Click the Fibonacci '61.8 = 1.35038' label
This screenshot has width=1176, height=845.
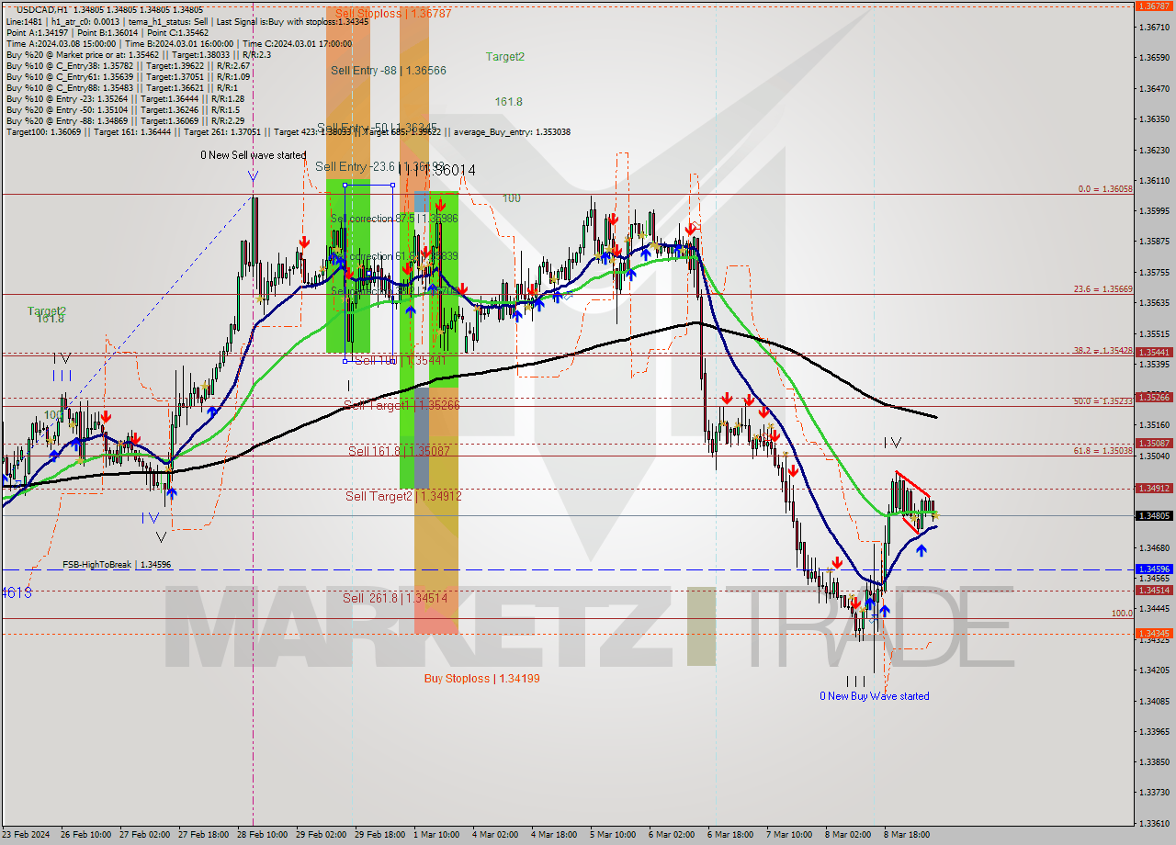pyautogui.click(x=1103, y=451)
